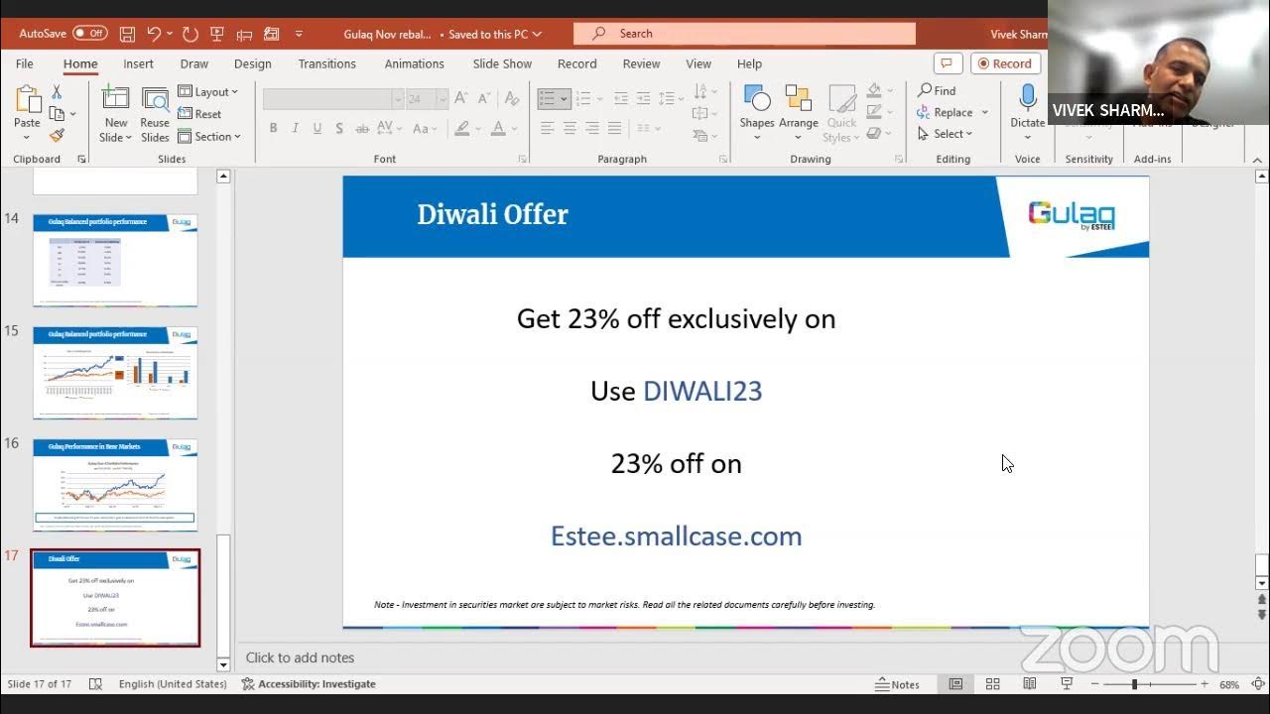Open comments pane icon
Screen dimensions: 1270x714
click(947, 63)
